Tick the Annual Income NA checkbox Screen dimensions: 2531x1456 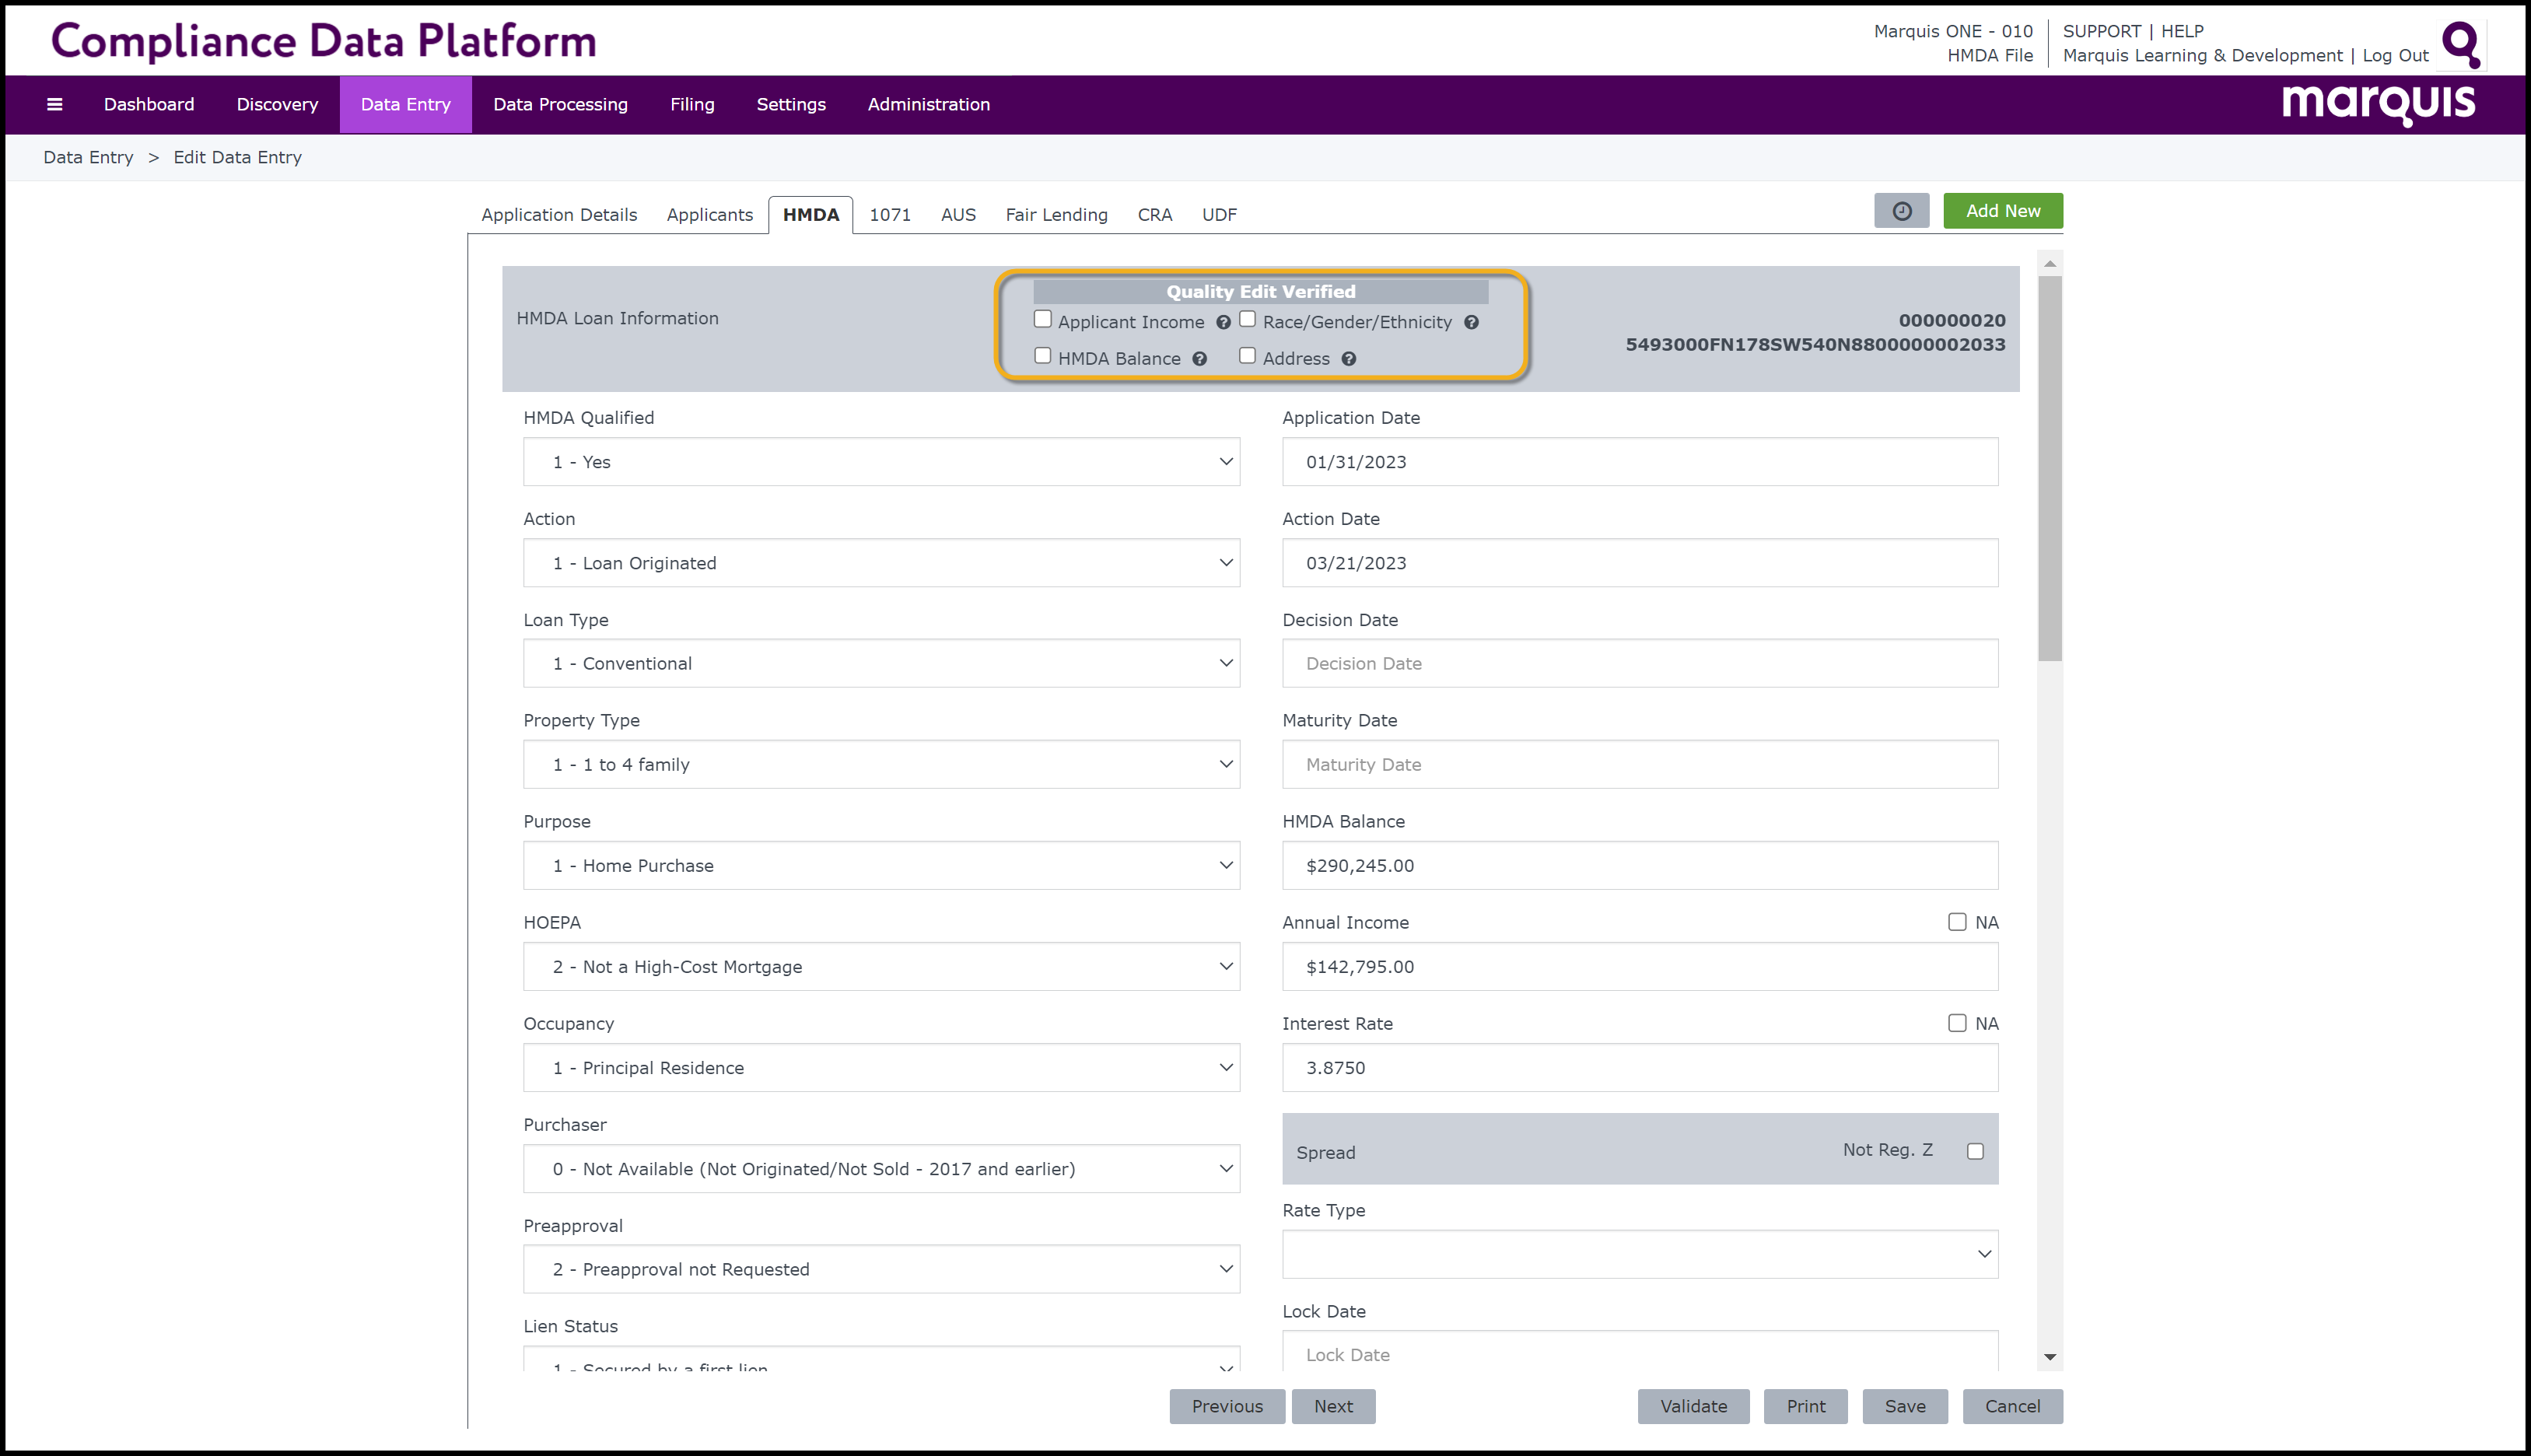click(x=1956, y=922)
